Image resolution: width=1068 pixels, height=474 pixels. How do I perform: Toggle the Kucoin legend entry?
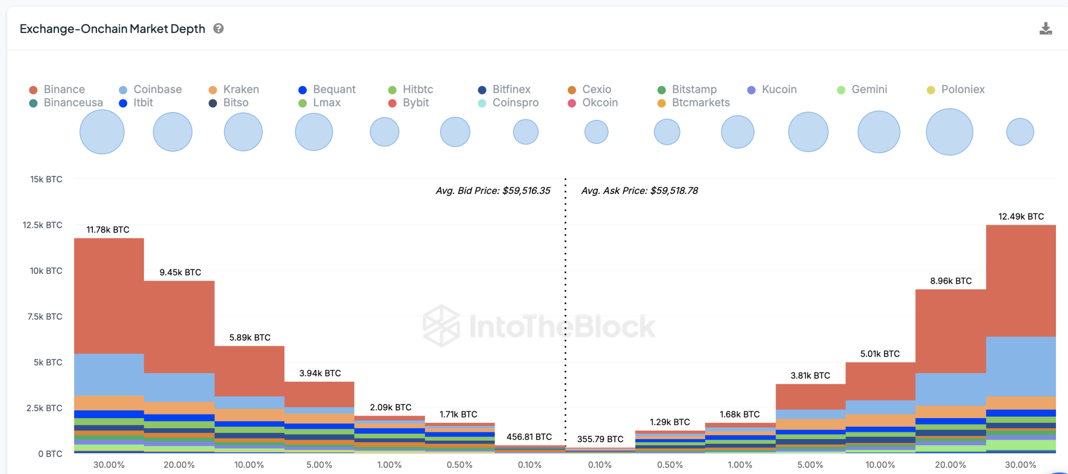tap(772, 90)
